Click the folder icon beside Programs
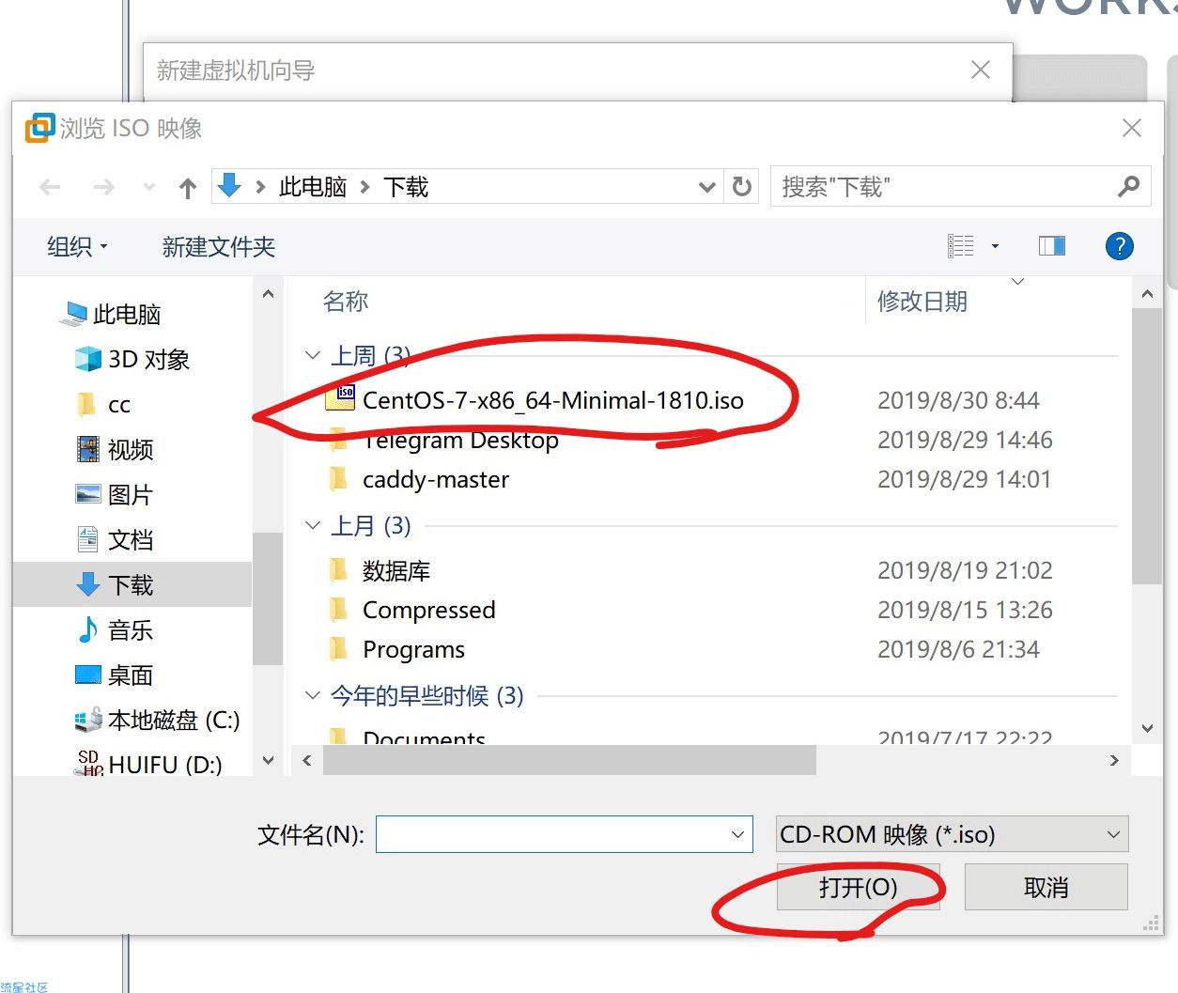Image resolution: width=1178 pixels, height=993 pixels. coord(339,649)
